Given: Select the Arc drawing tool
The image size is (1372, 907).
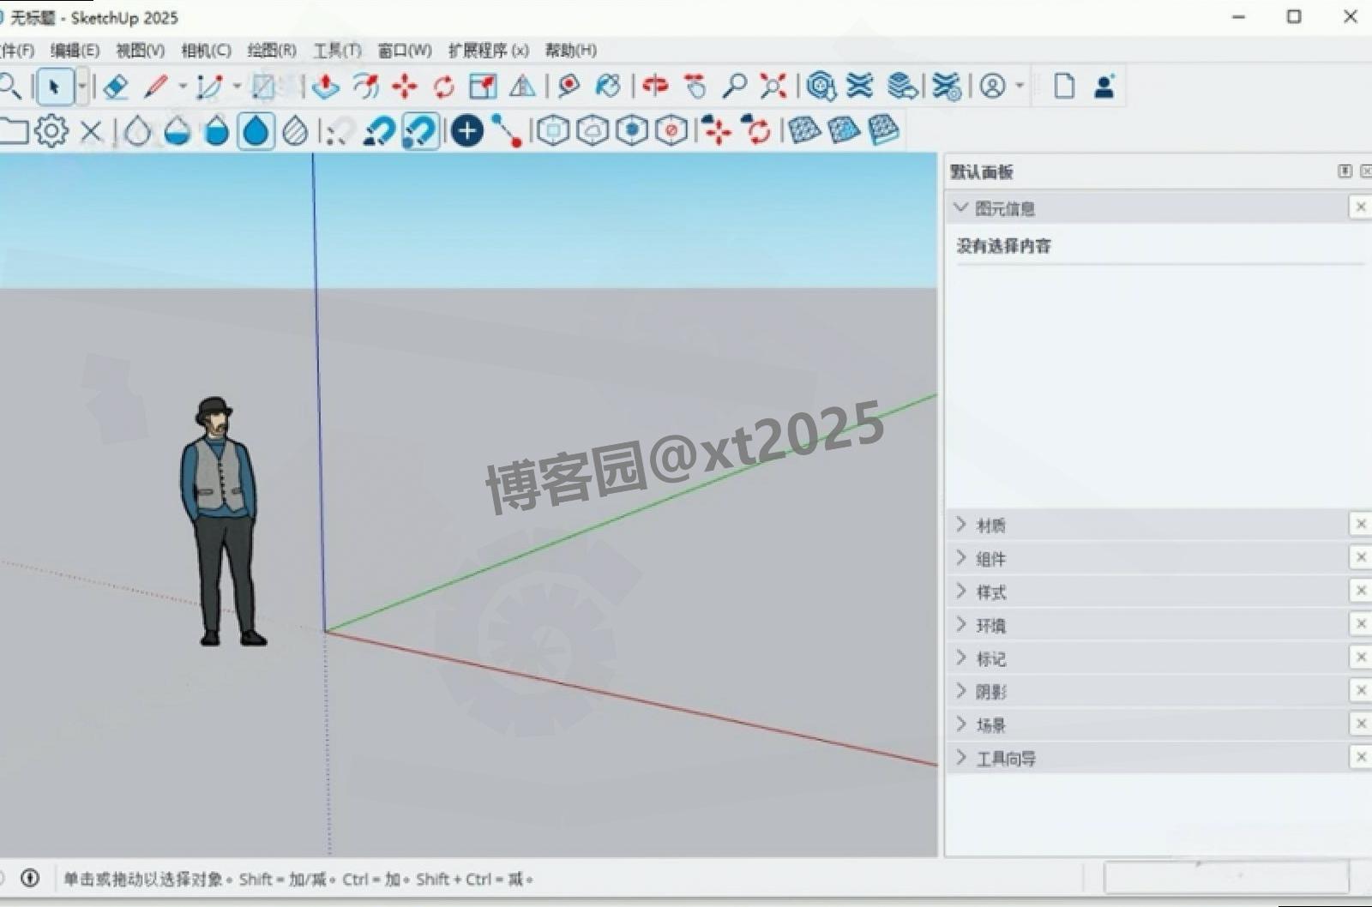Looking at the screenshot, I should (x=209, y=86).
